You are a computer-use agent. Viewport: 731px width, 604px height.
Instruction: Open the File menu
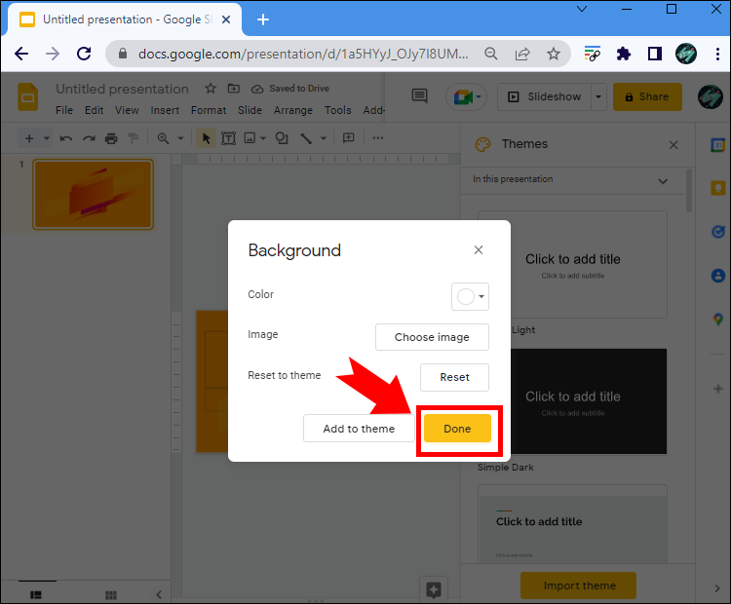coord(64,110)
